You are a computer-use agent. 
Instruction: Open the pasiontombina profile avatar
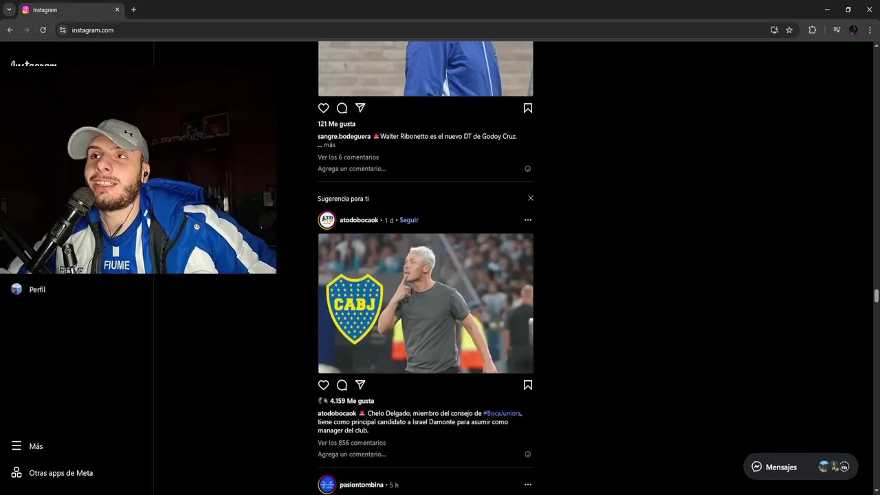pyautogui.click(x=327, y=485)
